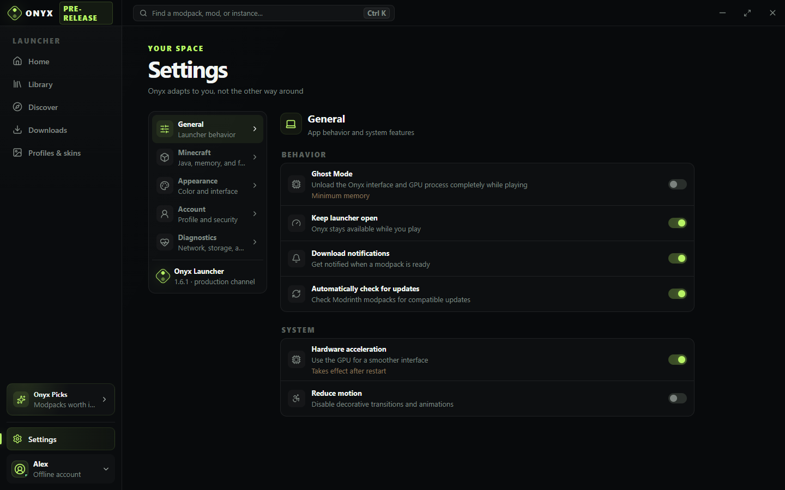Screen dimensions: 785x490
Task: Click the Onyx Launcher version card
Action: pyautogui.click(x=208, y=276)
